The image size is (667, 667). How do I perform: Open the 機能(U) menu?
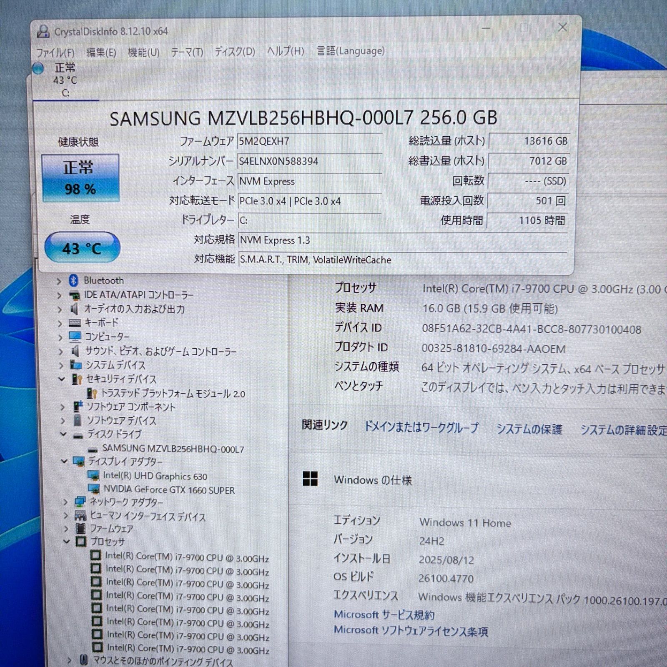pyautogui.click(x=143, y=53)
